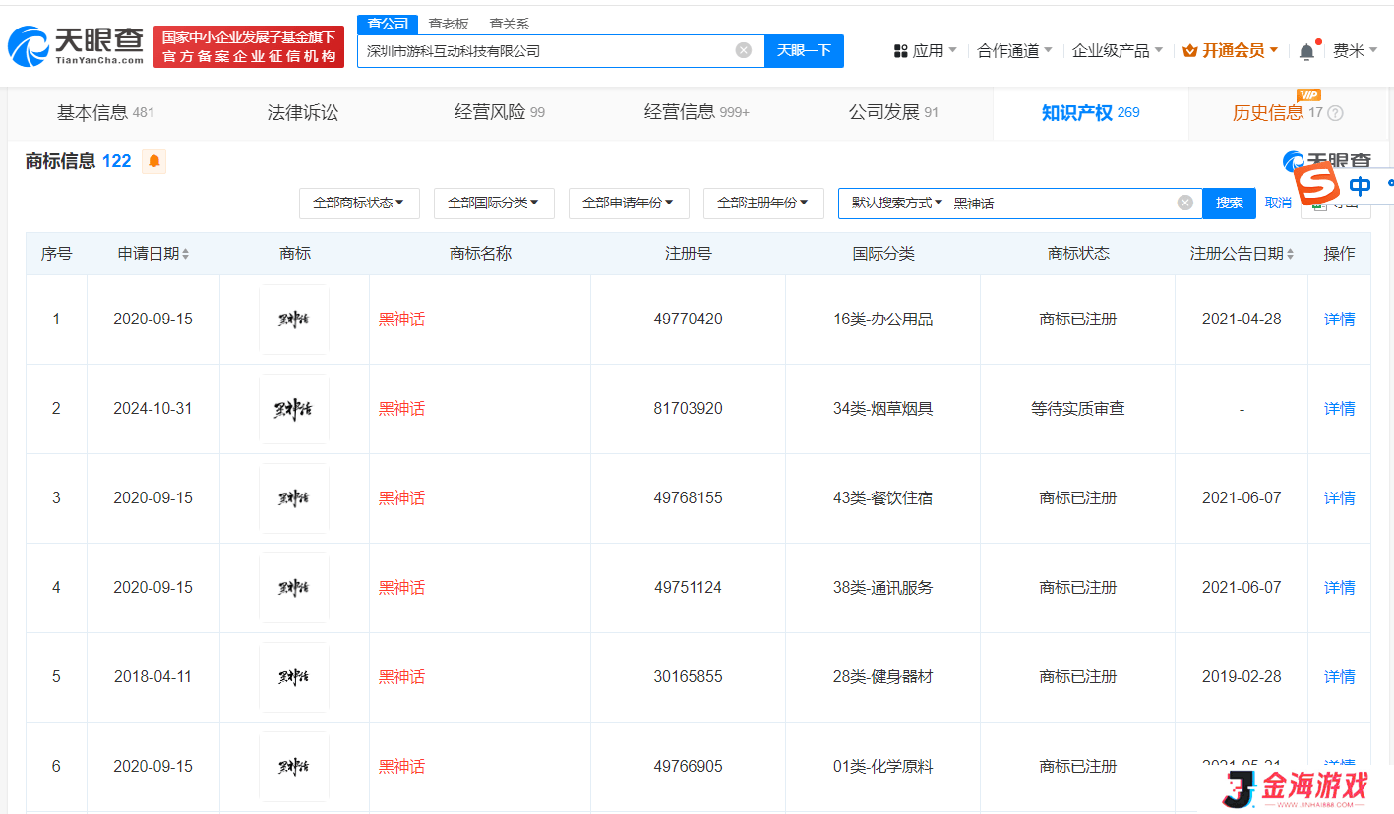Open the 法律诉讼 tab
Viewport: 1394px width, 814px height.
click(303, 112)
